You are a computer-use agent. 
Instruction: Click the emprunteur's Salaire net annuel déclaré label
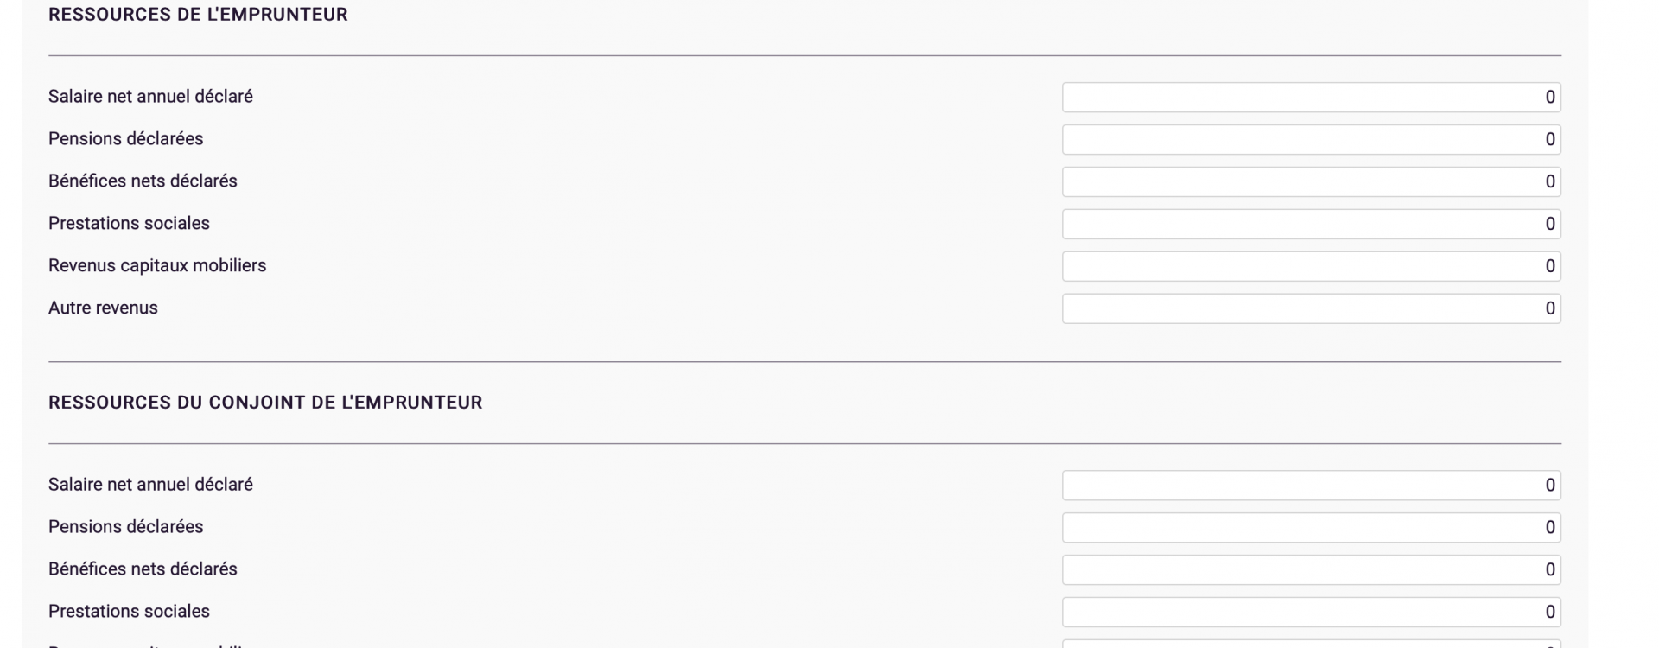[150, 97]
